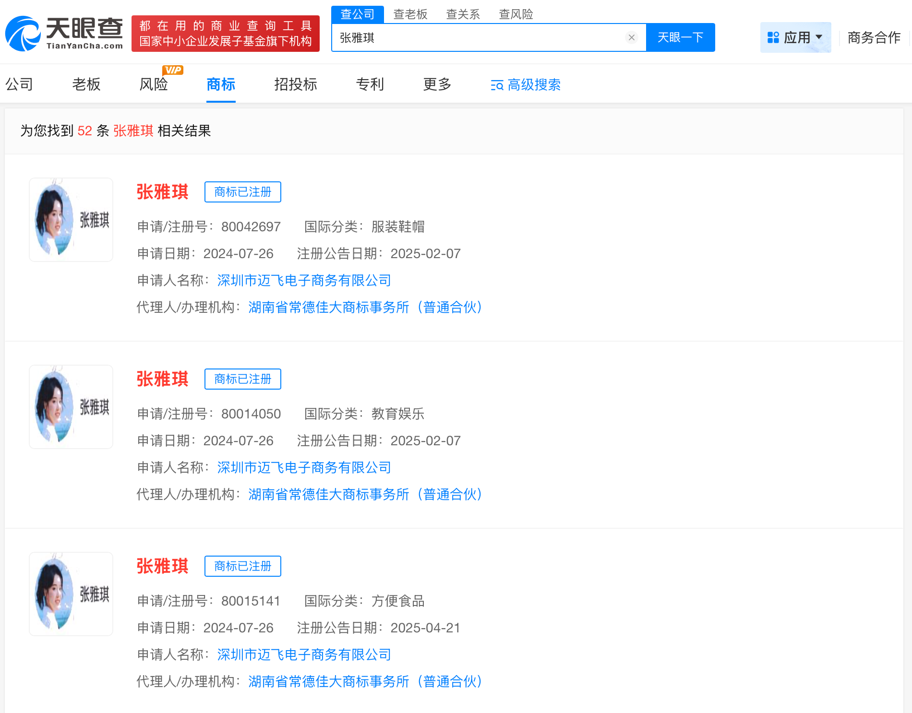Click 国际分类 value 教育娱乐

398,414
